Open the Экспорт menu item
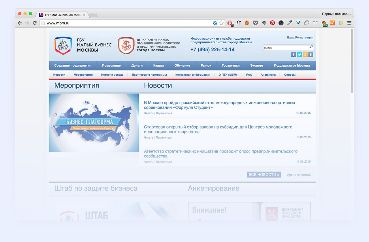Screen dimensions: 369x242 (257, 66)
